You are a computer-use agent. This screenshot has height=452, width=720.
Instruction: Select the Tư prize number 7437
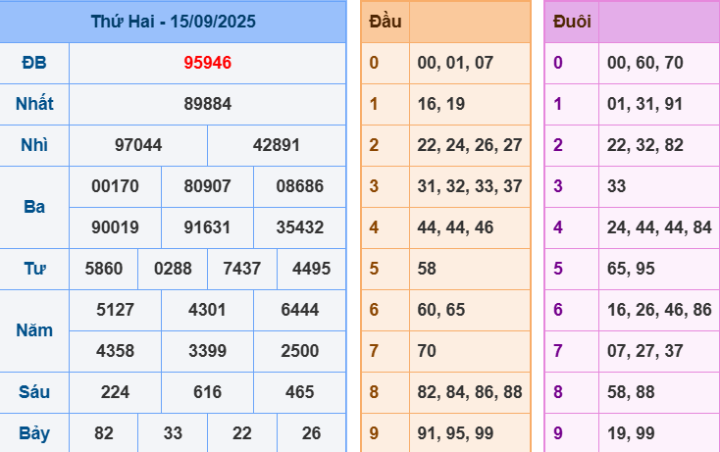[241, 269]
